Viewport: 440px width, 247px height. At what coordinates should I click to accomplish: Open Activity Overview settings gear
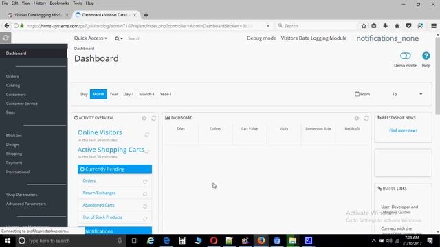[x=144, y=118]
